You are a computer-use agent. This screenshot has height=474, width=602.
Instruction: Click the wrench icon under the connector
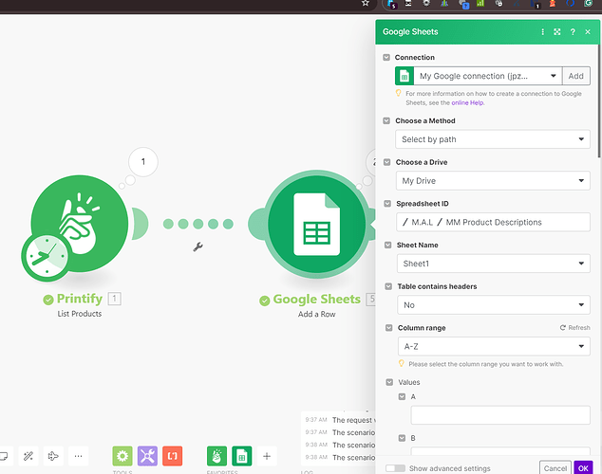198,246
